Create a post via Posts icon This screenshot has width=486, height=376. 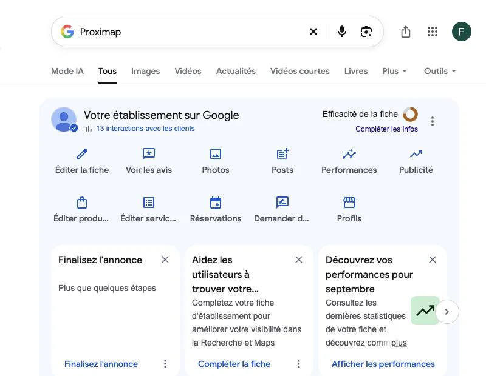tap(282, 154)
